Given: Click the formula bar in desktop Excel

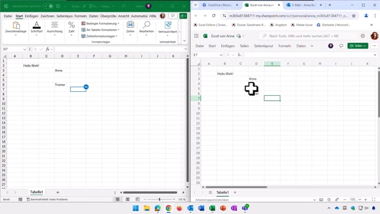Looking at the screenshot, I should (119, 49).
